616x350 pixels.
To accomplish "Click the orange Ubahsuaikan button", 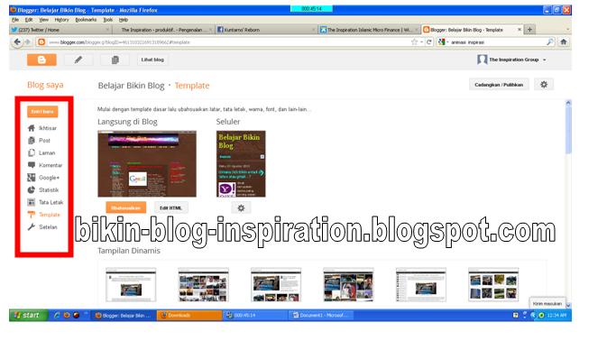I will pos(125,207).
